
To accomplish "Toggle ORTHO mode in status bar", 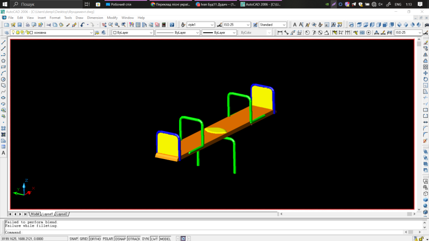I will pyautogui.click(x=95, y=238).
